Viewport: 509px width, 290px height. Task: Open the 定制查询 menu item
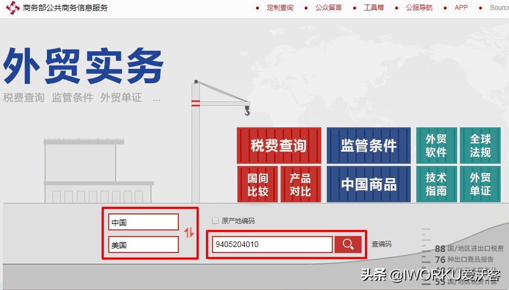[280, 8]
